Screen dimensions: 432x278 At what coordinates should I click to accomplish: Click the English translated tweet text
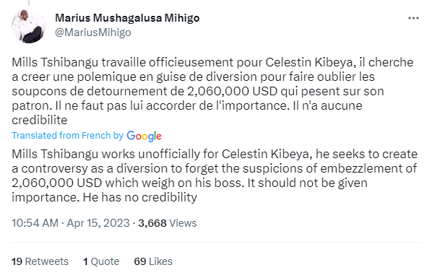coord(215,175)
